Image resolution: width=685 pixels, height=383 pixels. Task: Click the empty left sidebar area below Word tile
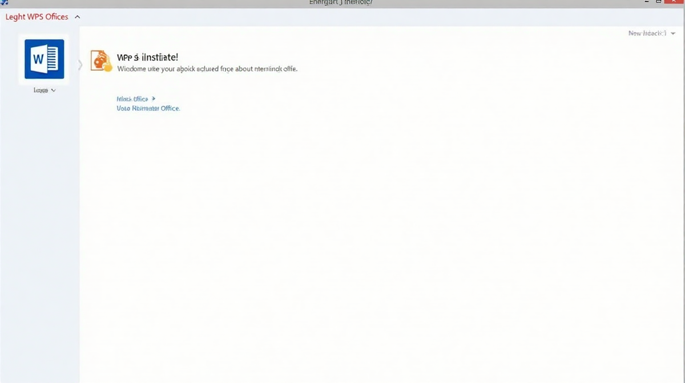point(40,228)
